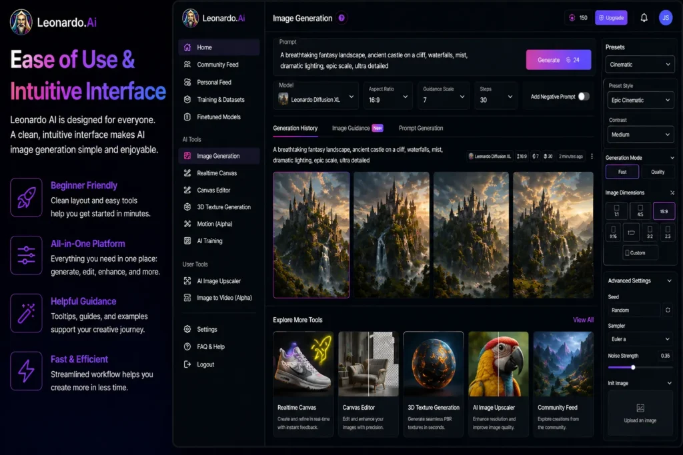Open the AI Image Upscaler parrot card
Screen dimensions: 683x455
click(498, 384)
